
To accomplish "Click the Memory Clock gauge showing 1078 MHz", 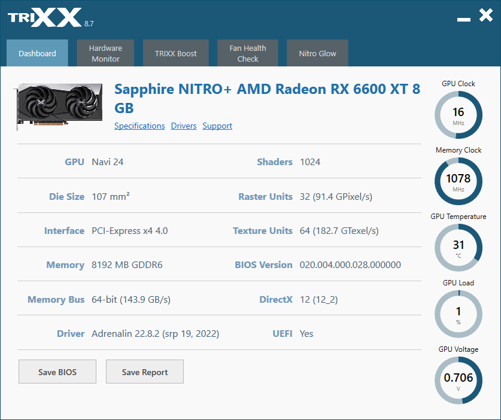I will (459, 181).
